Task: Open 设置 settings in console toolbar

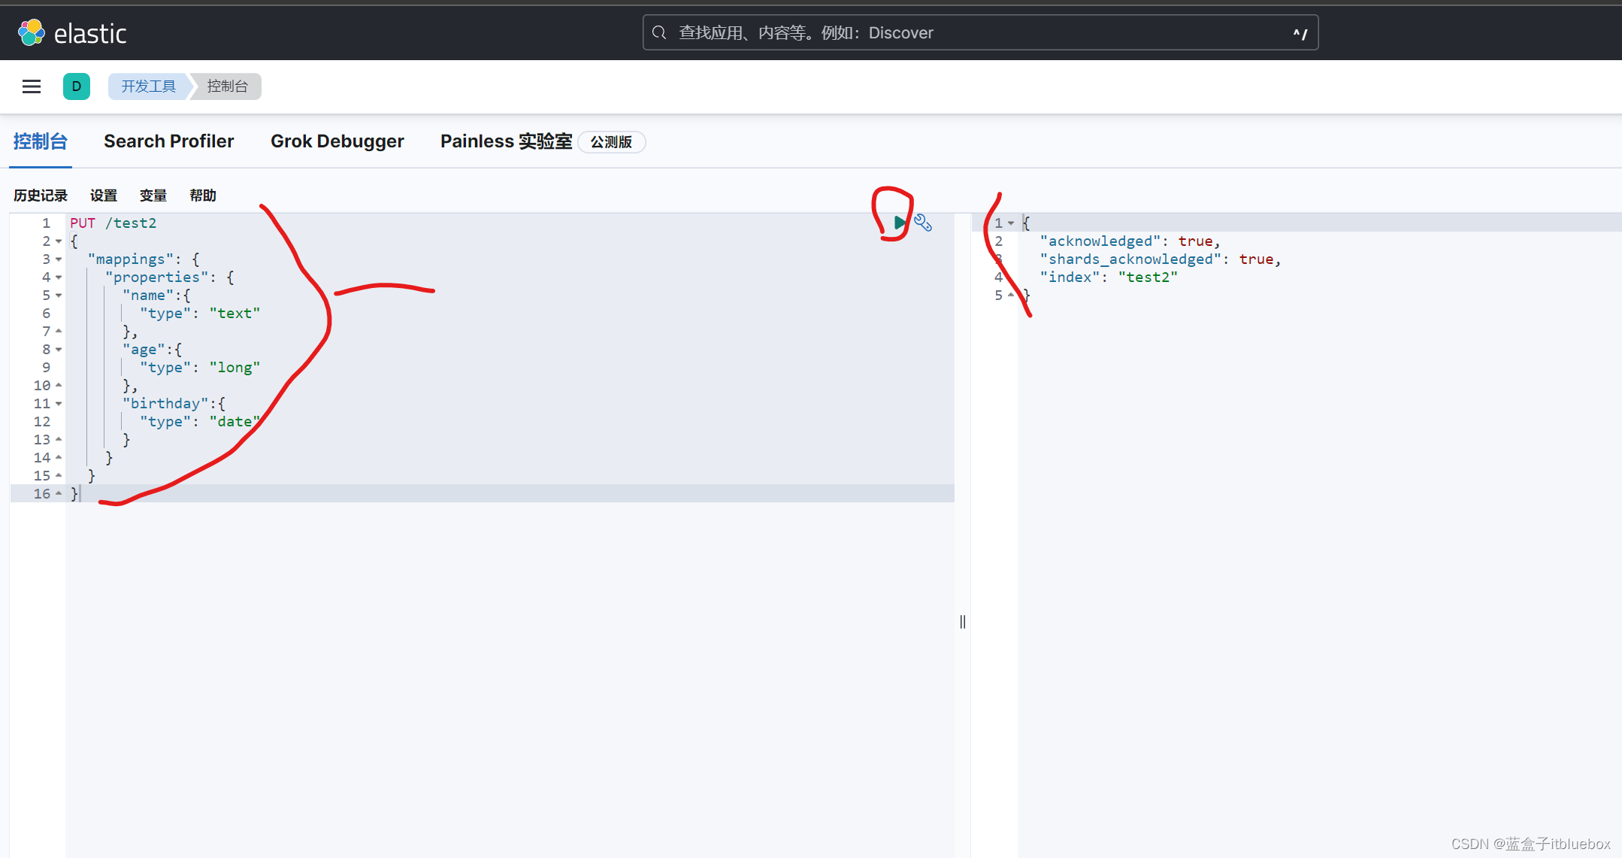Action: tap(104, 196)
